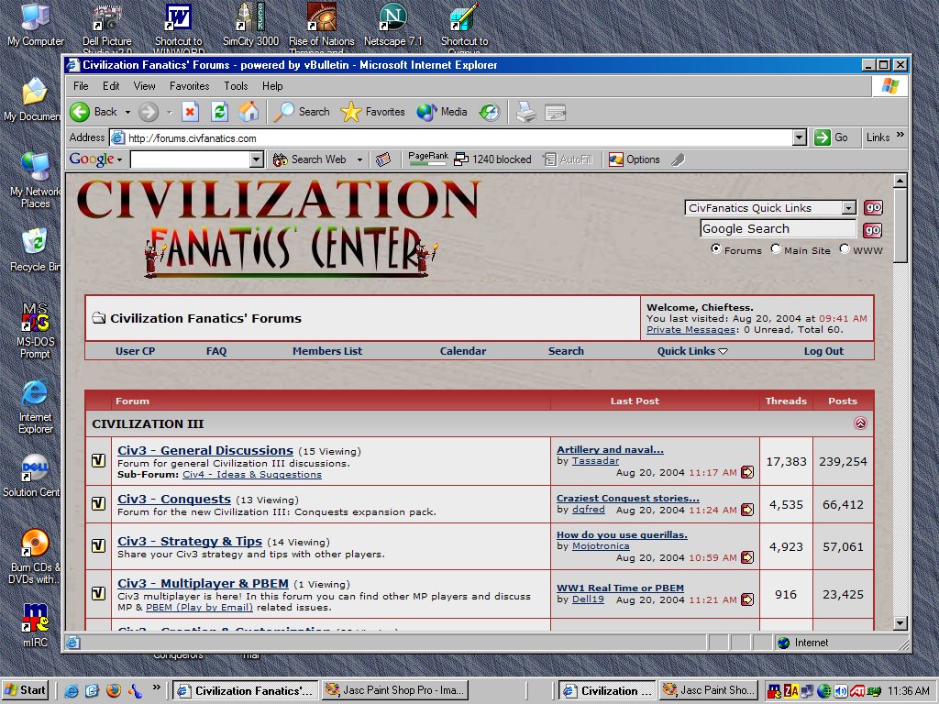Open the User CP link
The image size is (939, 704).
coord(136,351)
